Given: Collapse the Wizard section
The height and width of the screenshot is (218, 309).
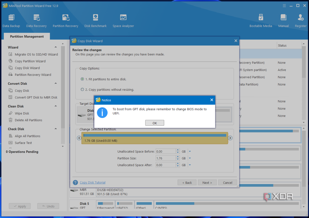Looking at the screenshot, I should 56,47.
